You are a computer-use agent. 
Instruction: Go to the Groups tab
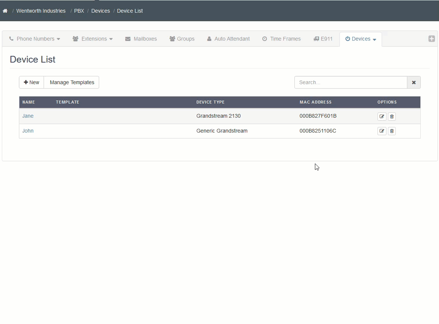coord(182,39)
